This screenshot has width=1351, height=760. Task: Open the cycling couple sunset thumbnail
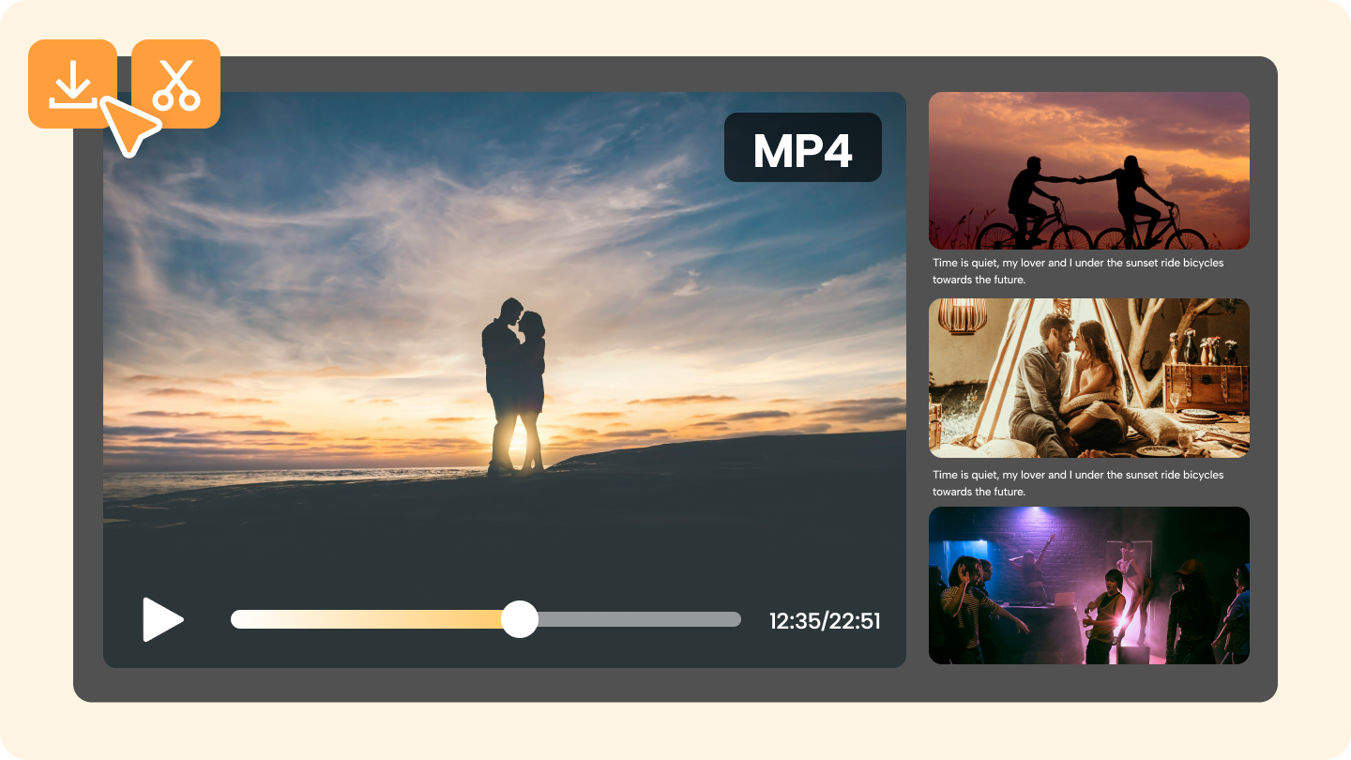1089,171
